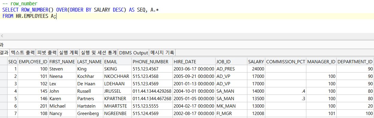Select the commission cell .3

[x=286, y=98]
